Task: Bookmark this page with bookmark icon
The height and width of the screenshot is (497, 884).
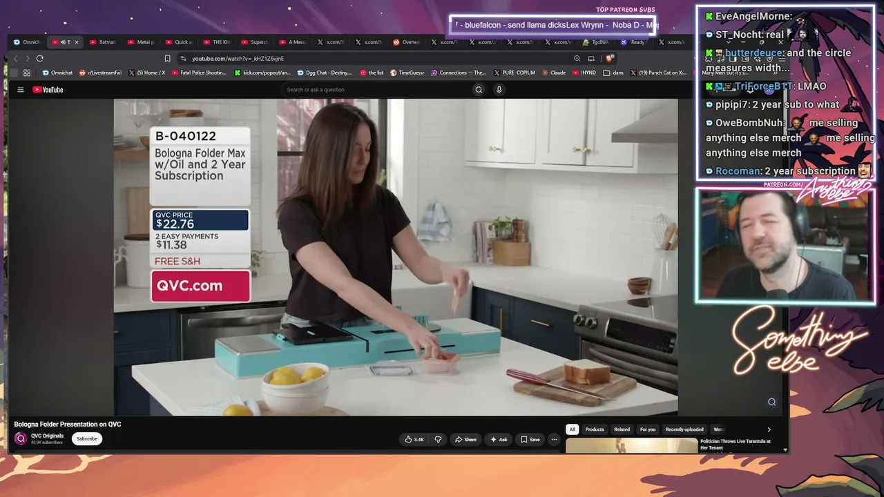Action: coord(167,59)
